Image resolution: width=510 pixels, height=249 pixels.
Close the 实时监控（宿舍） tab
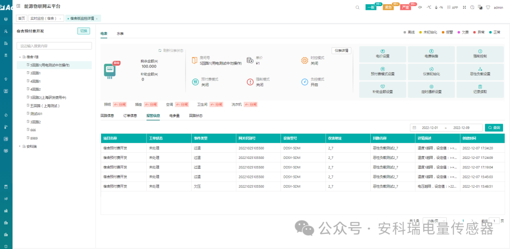[x=60, y=19]
